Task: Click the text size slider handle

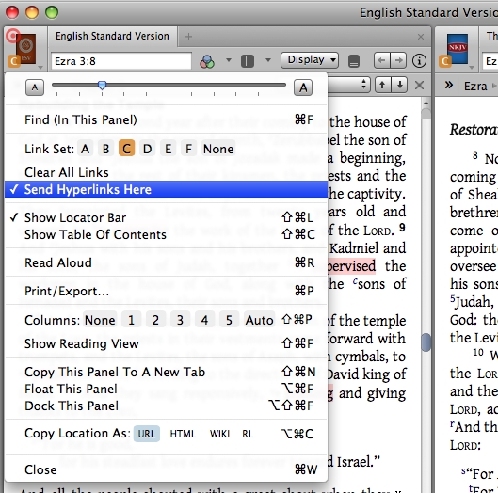Action: (102, 85)
